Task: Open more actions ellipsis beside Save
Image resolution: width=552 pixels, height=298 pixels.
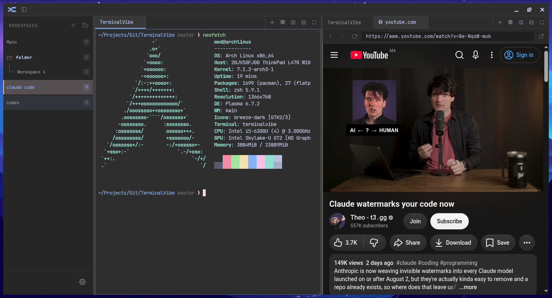Action: pos(527,243)
